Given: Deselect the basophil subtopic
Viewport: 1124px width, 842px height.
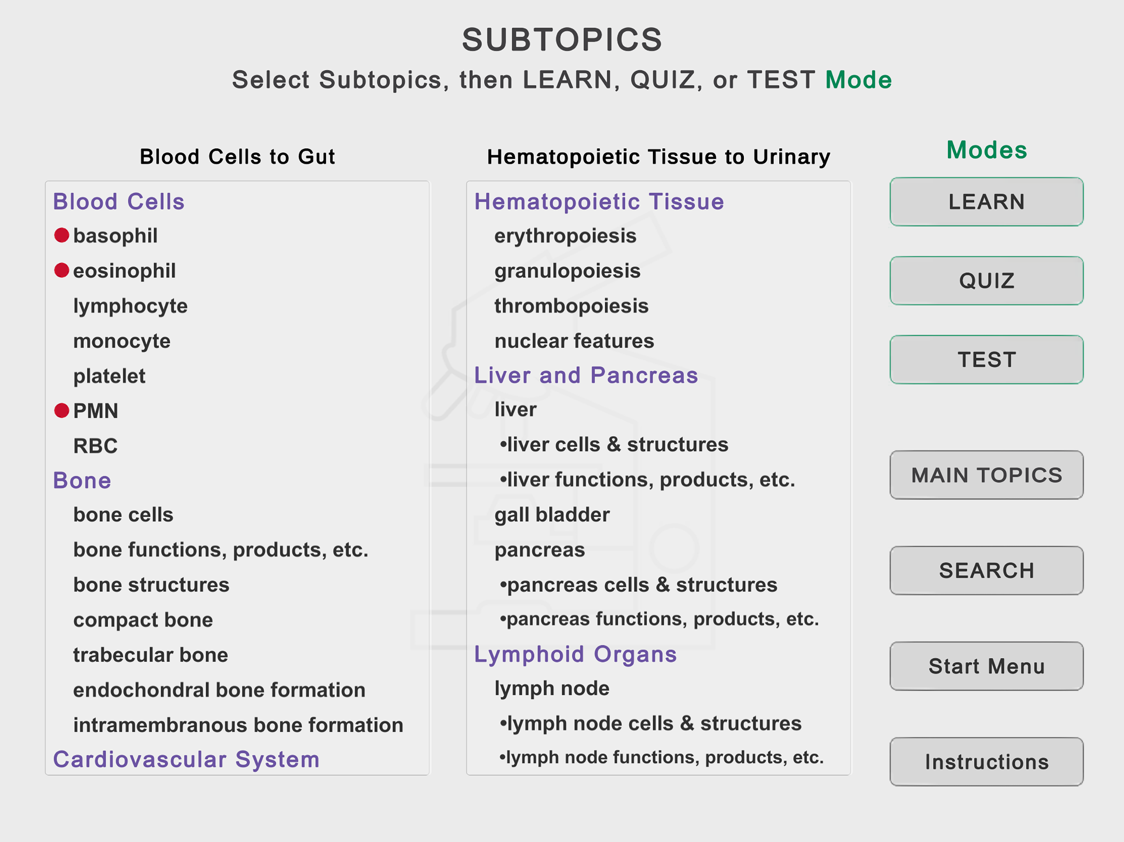Looking at the screenshot, I should click(115, 235).
